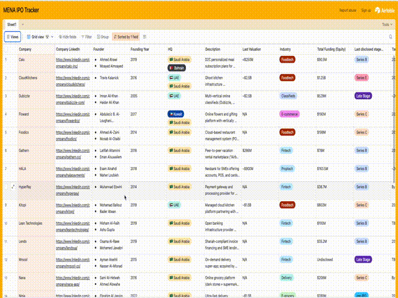Click the Last Valuation column header
Screen dimensions: 398x298
(260, 50)
